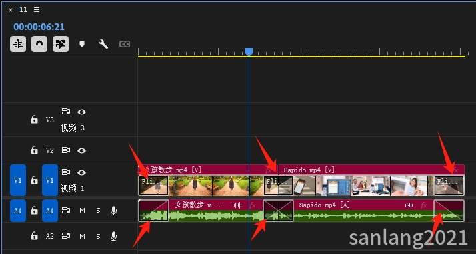Select audio fade-out at end of A1
Screen dimensions: 476x254
pyautogui.click(x=449, y=211)
